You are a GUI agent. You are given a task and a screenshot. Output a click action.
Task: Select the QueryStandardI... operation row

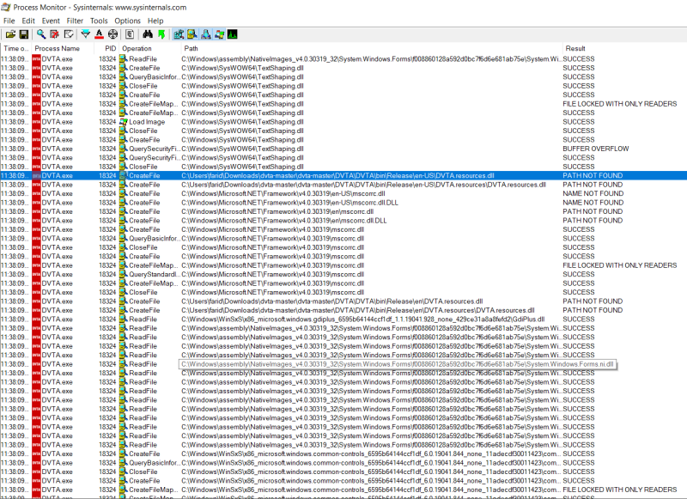pyautogui.click(x=343, y=274)
